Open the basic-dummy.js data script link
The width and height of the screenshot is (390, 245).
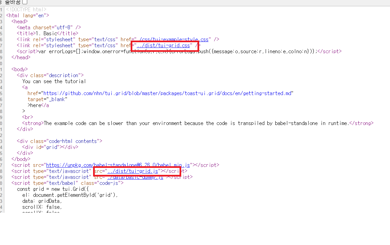[135, 177]
